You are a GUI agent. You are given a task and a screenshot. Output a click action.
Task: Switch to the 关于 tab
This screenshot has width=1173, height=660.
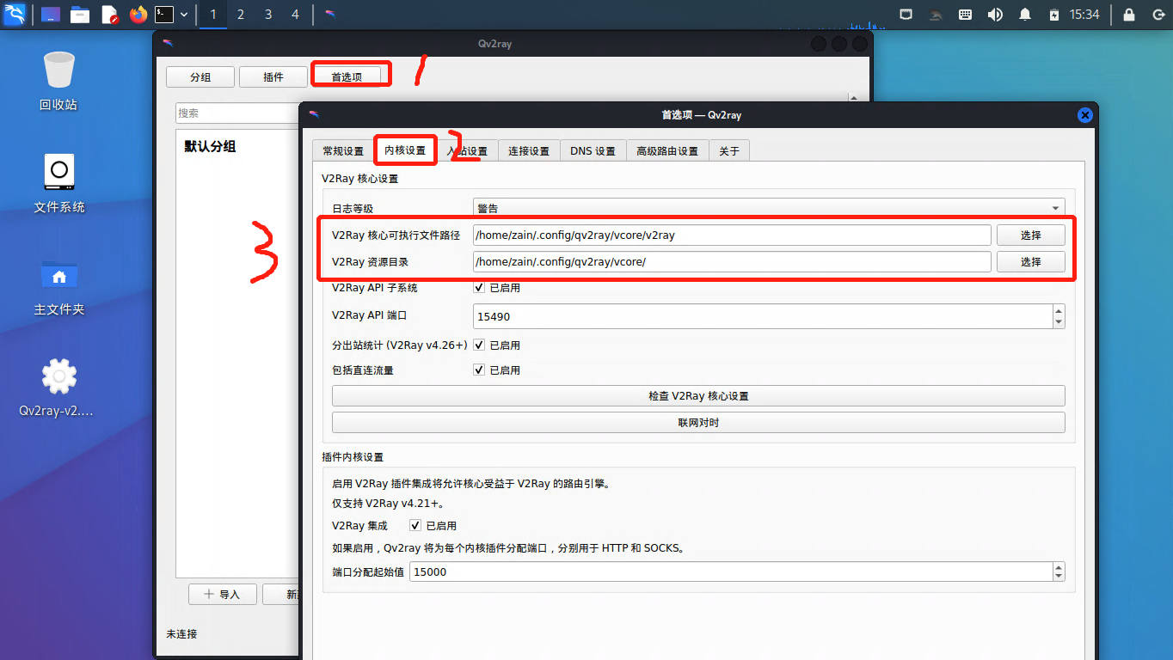(x=729, y=150)
